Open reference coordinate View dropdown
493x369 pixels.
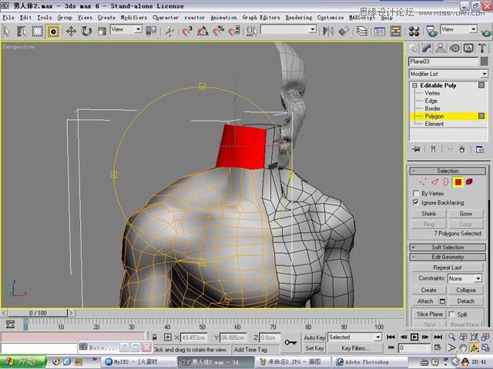tap(126, 29)
